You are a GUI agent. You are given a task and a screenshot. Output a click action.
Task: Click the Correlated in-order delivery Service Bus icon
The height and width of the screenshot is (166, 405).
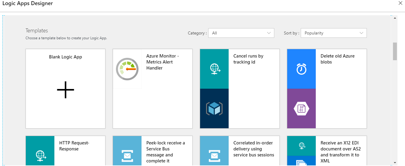(214, 156)
